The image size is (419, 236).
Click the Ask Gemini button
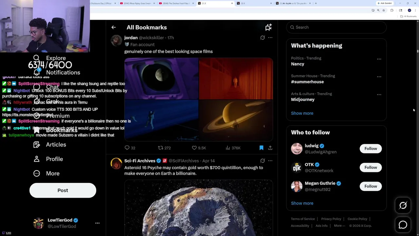coord(385,3)
